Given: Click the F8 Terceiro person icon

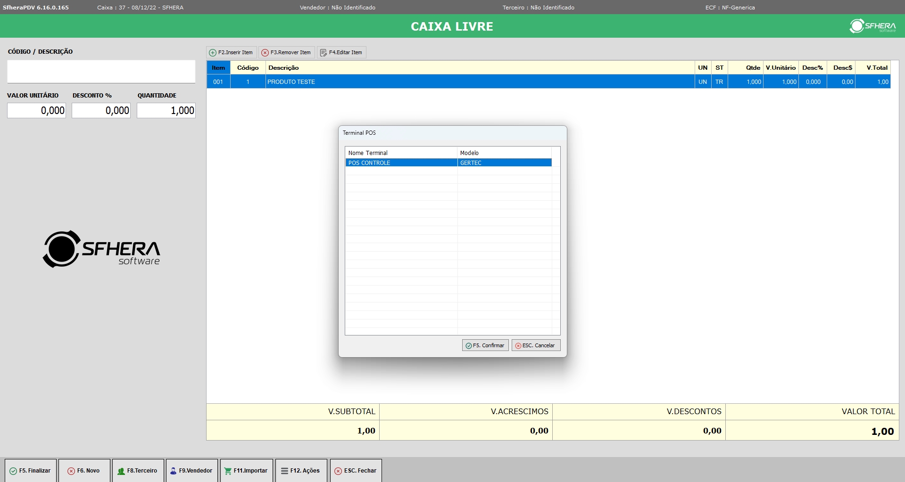Looking at the screenshot, I should pos(121,471).
